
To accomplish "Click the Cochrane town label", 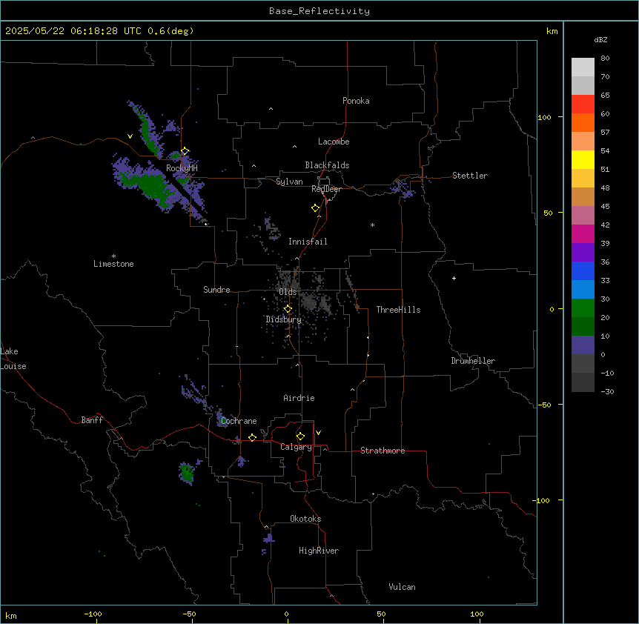I will 239,421.
